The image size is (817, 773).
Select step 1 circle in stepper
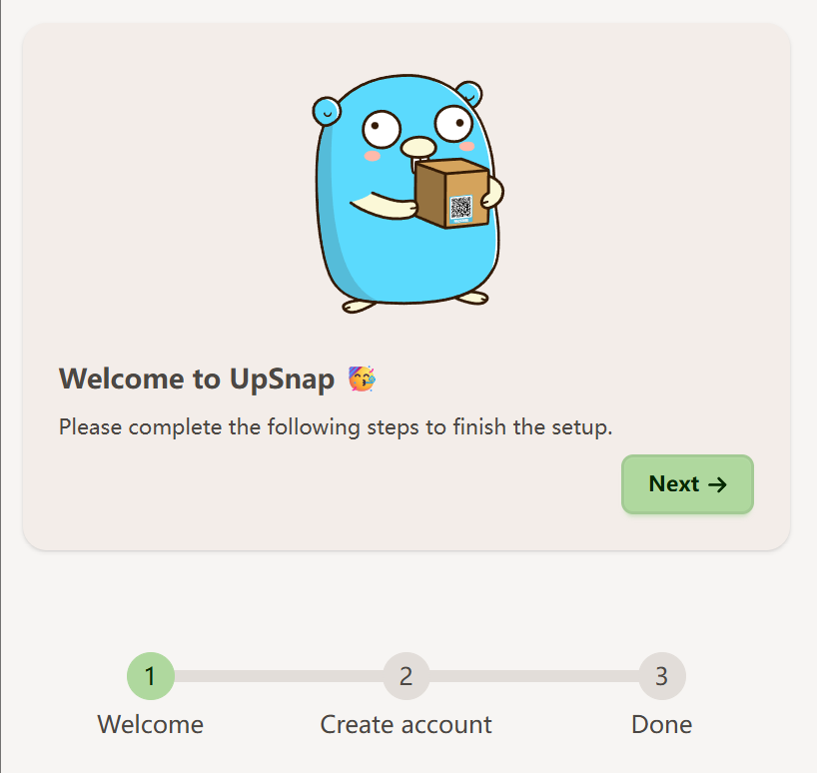click(x=151, y=675)
